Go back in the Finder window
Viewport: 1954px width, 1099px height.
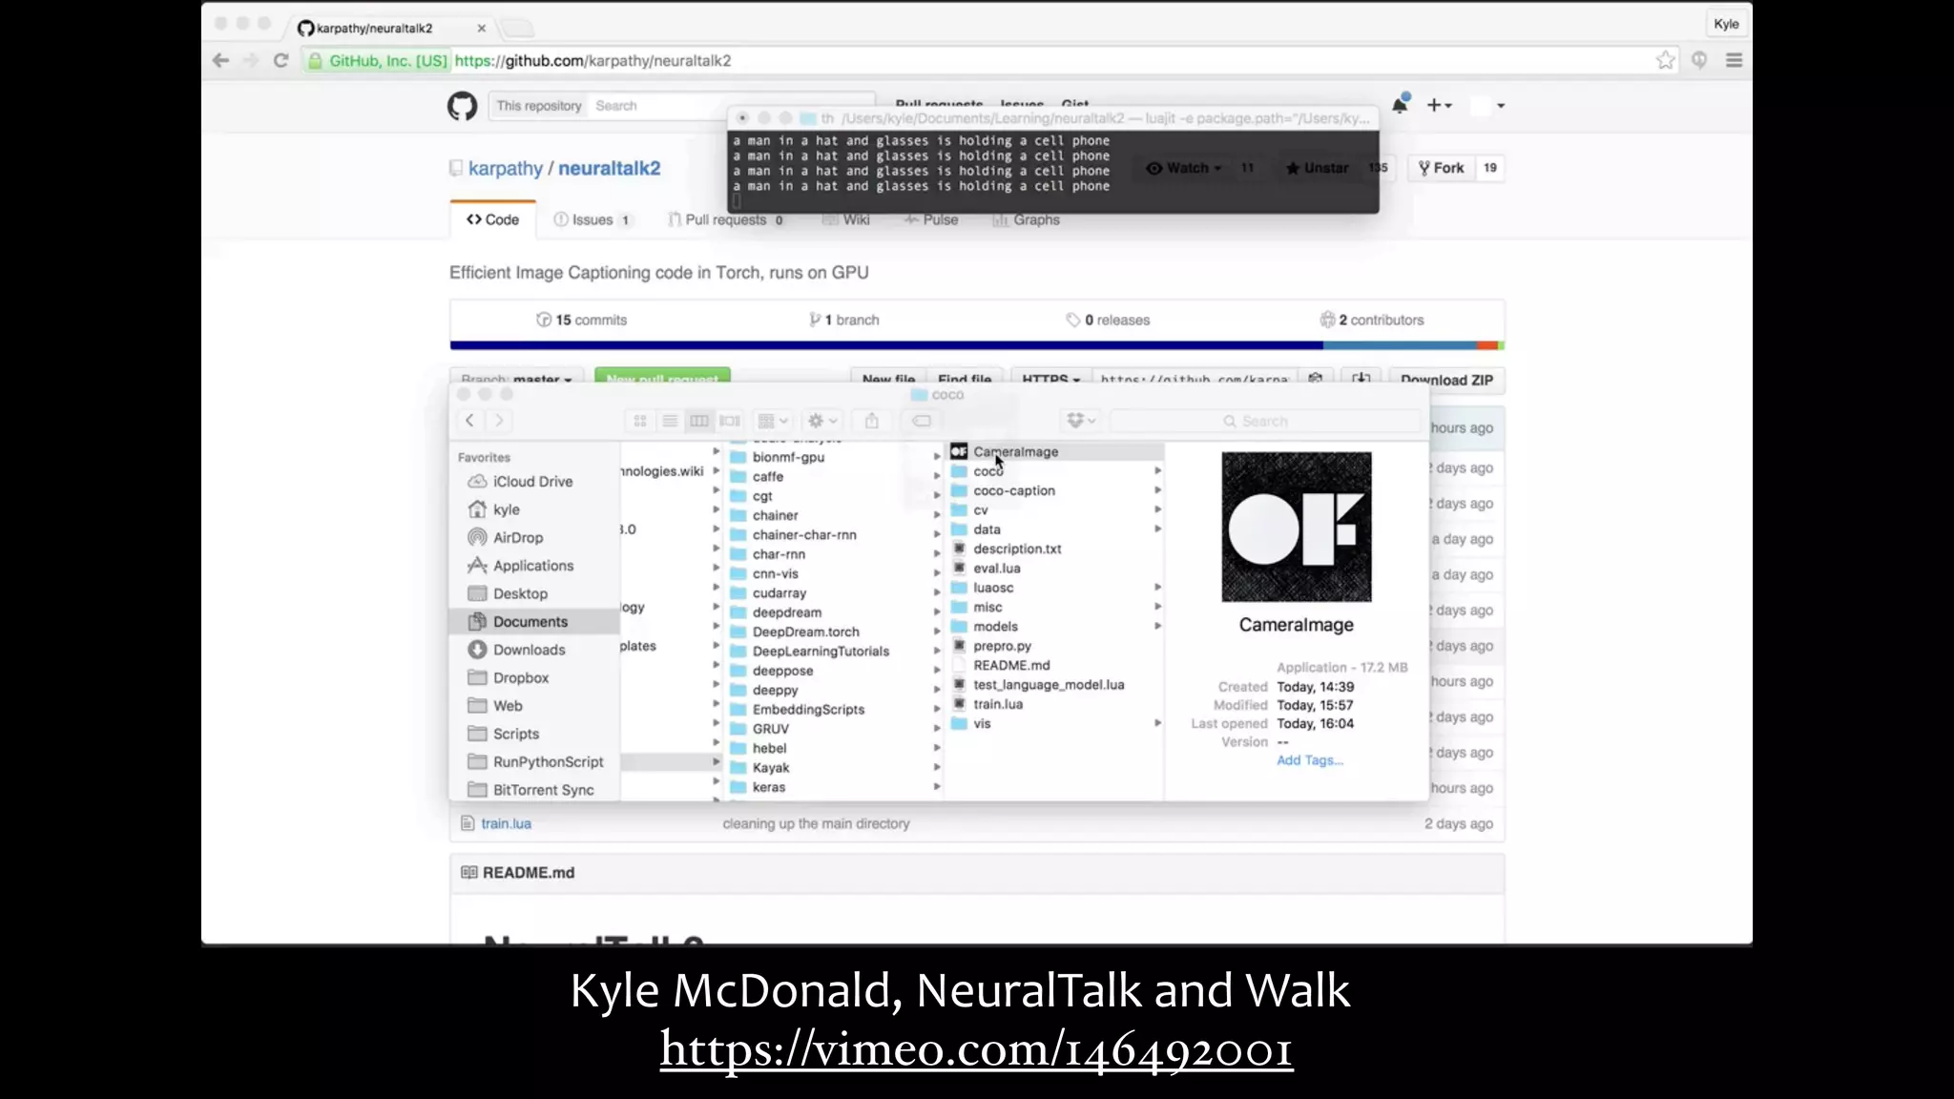[469, 420]
